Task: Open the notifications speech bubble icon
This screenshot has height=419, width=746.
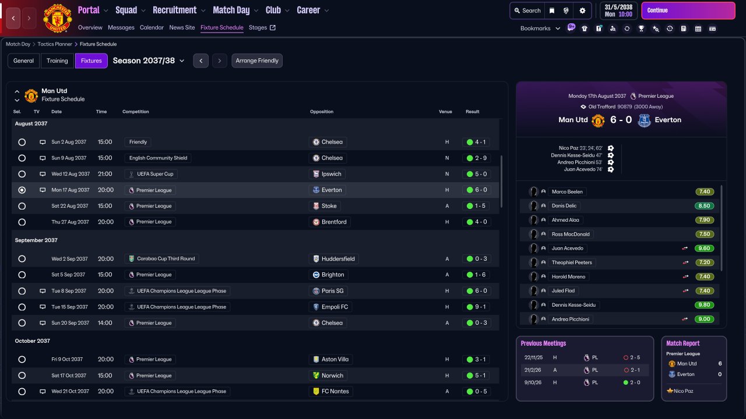Action: (571, 27)
